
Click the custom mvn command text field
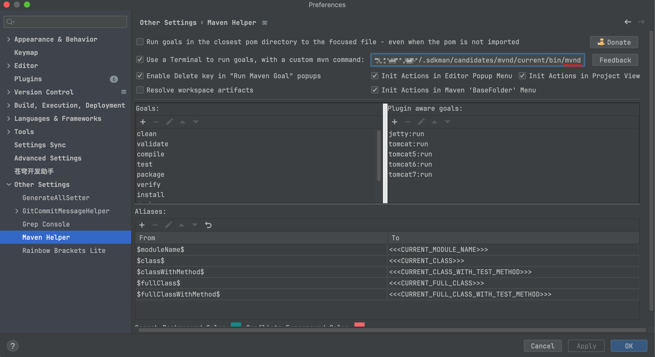point(477,60)
